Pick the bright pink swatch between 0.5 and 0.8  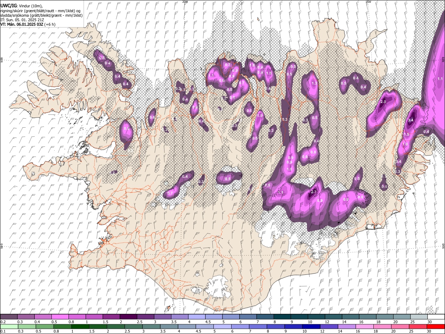click(x=60, y=317)
